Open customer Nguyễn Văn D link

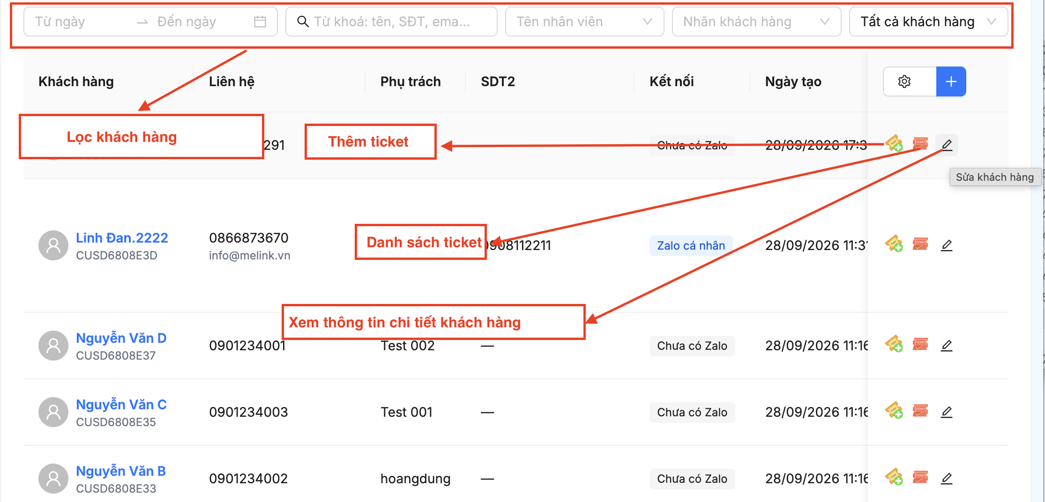[x=121, y=338]
